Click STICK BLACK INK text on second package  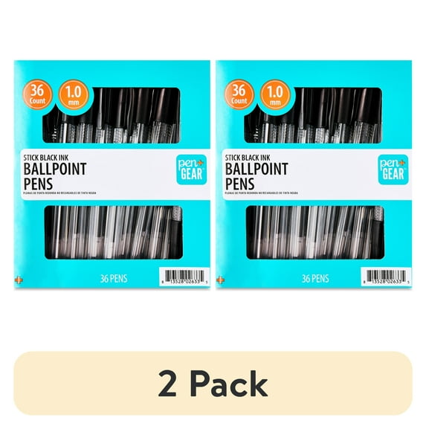point(248,158)
